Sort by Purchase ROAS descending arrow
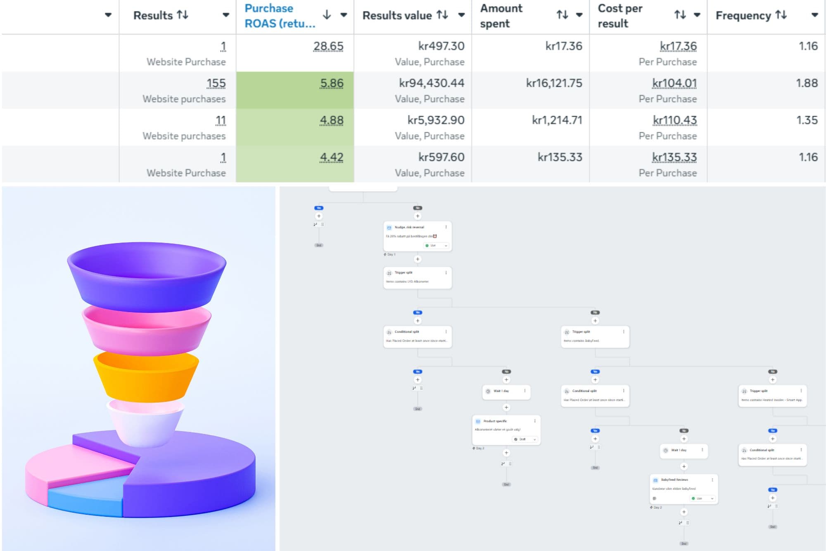Screen dimensions: 826x551 pos(327,15)
